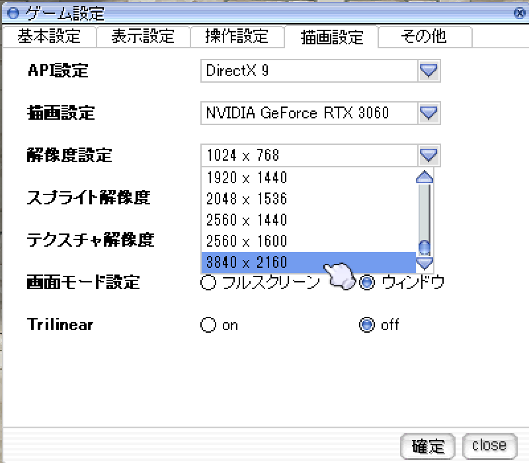Viewport: 529px width, 463px height.
Task: Select the フルスクリーン radio button
Action: tap(208, 283)
